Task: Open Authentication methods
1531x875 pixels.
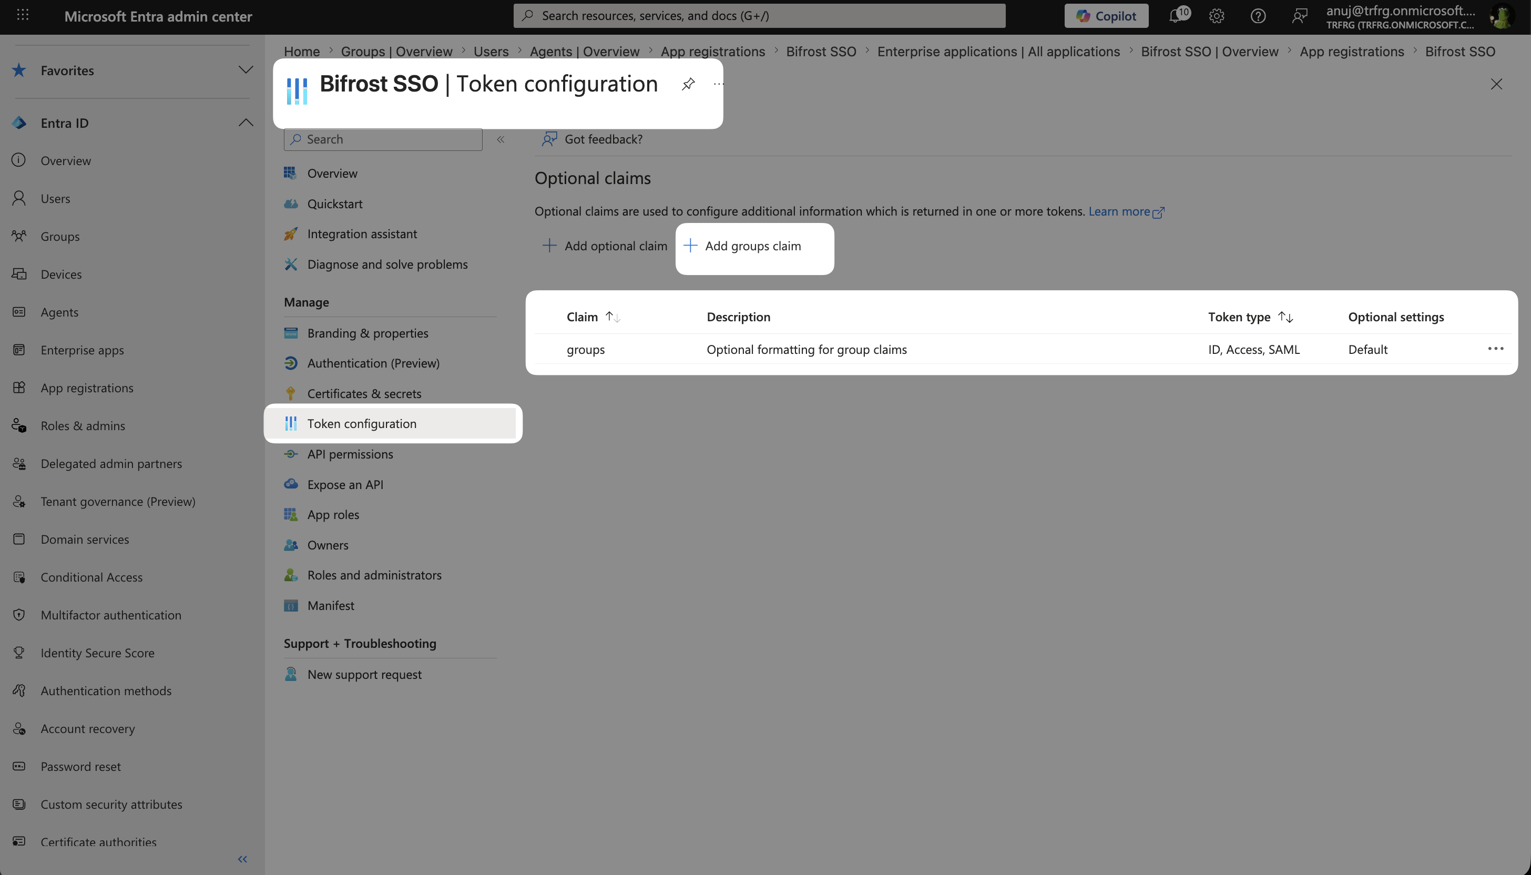Action: point(106,690)
